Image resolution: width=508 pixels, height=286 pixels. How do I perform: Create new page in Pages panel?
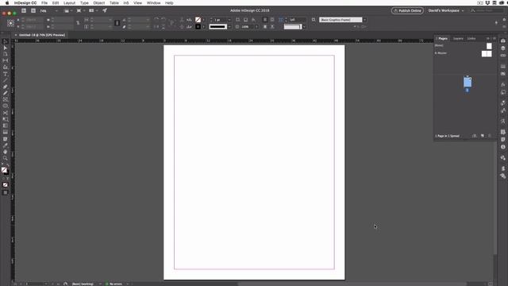(x=483, y=136)
